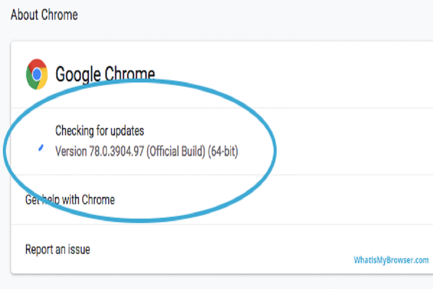Click the word issue in Report an issue
Screen dimensions: 433x289
click(x=79, y=250)
